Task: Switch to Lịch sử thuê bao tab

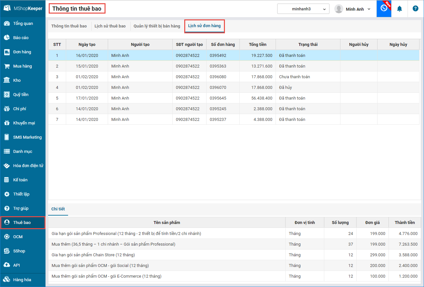Action: tap(110, 26)
